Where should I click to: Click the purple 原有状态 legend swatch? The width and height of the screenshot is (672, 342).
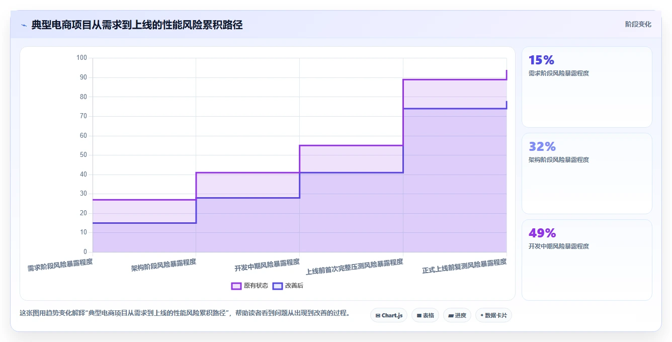[236, 286]
